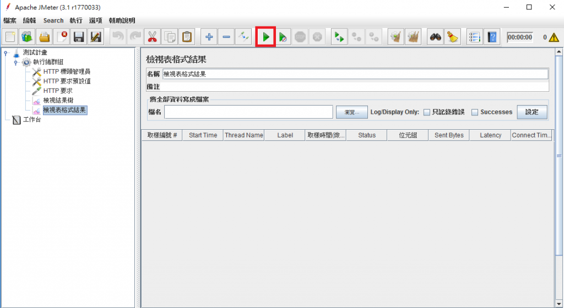Save the test plan with floppy icon
The width and height of the screenshot is (564, 308).
[x=78, y=37]
